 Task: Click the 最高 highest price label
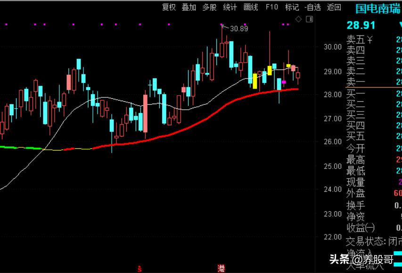356,160
